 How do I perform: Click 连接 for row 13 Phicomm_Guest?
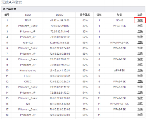(140, 87)
